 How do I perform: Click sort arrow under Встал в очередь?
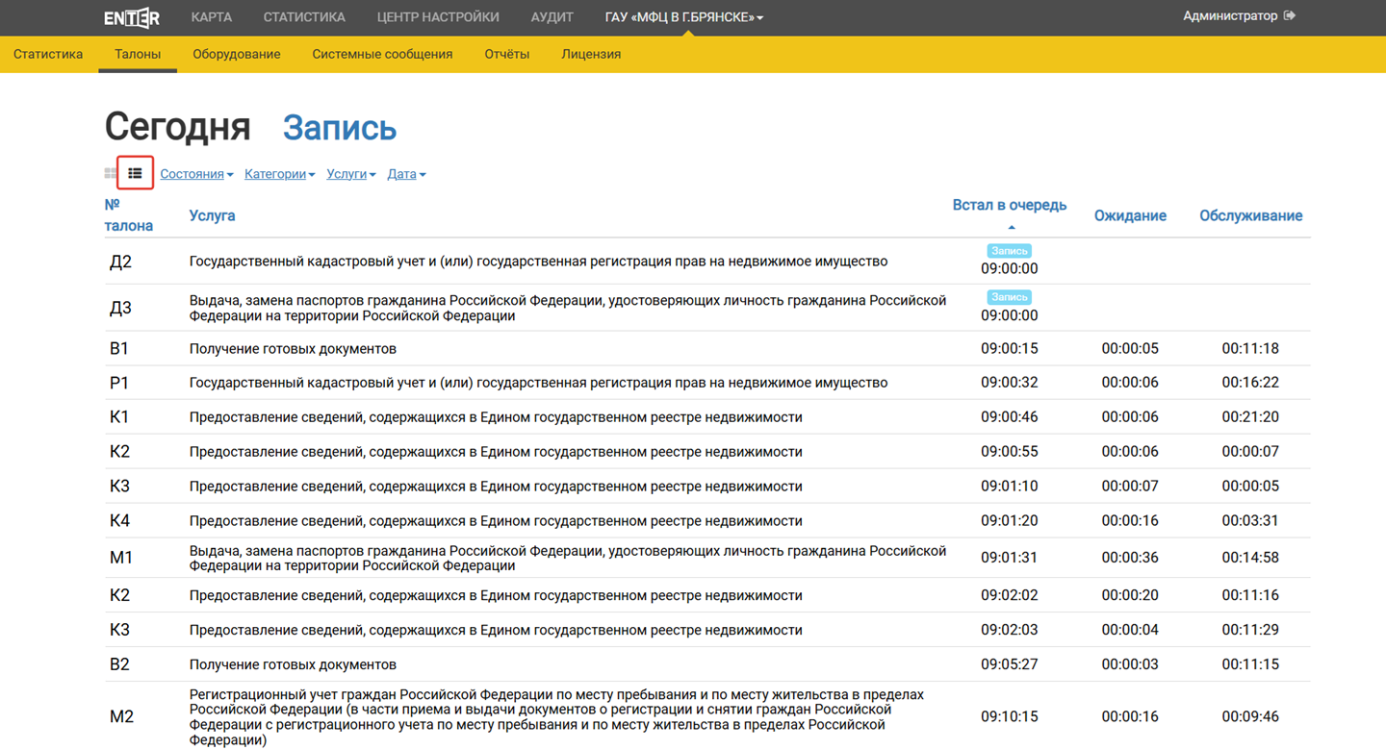click(x=1011, y=228)
